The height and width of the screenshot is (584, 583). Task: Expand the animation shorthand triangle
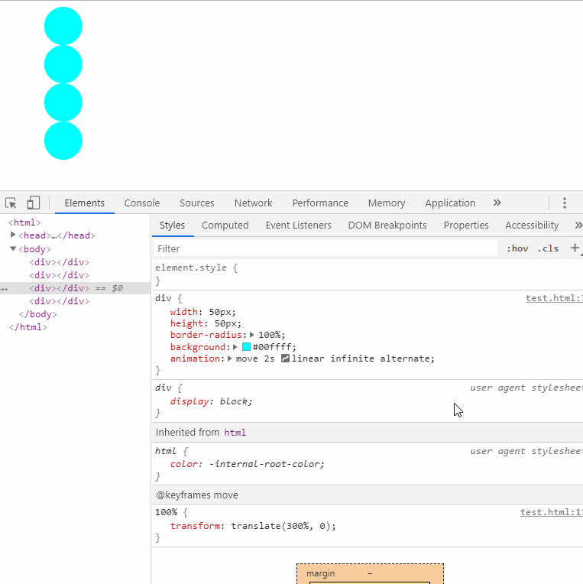(x=230, y=359)
